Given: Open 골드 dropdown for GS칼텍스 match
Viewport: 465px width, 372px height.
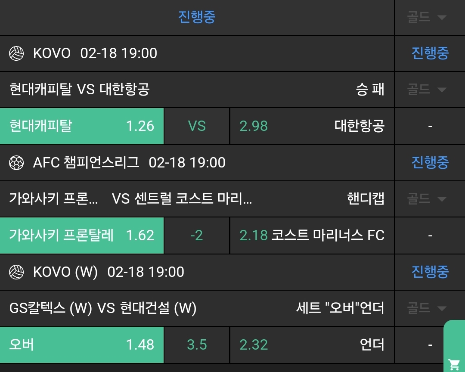Looking at the screenshot, I should 426,308.
